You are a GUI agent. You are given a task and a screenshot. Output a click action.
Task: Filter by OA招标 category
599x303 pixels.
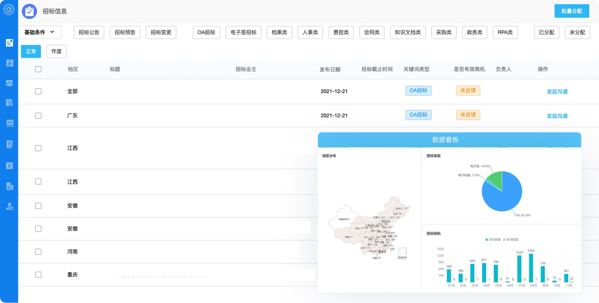206,32
